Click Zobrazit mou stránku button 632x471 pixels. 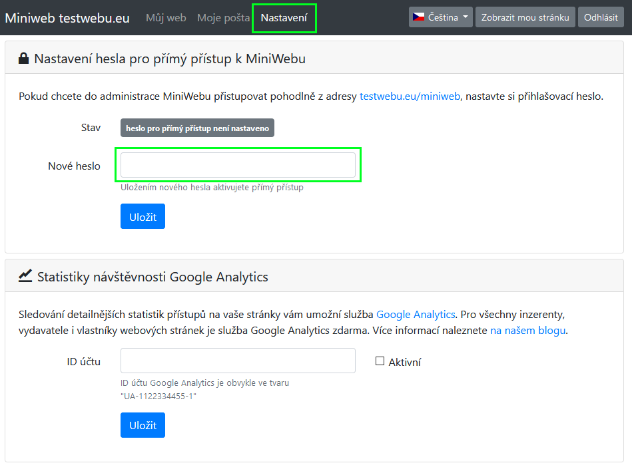525,17
